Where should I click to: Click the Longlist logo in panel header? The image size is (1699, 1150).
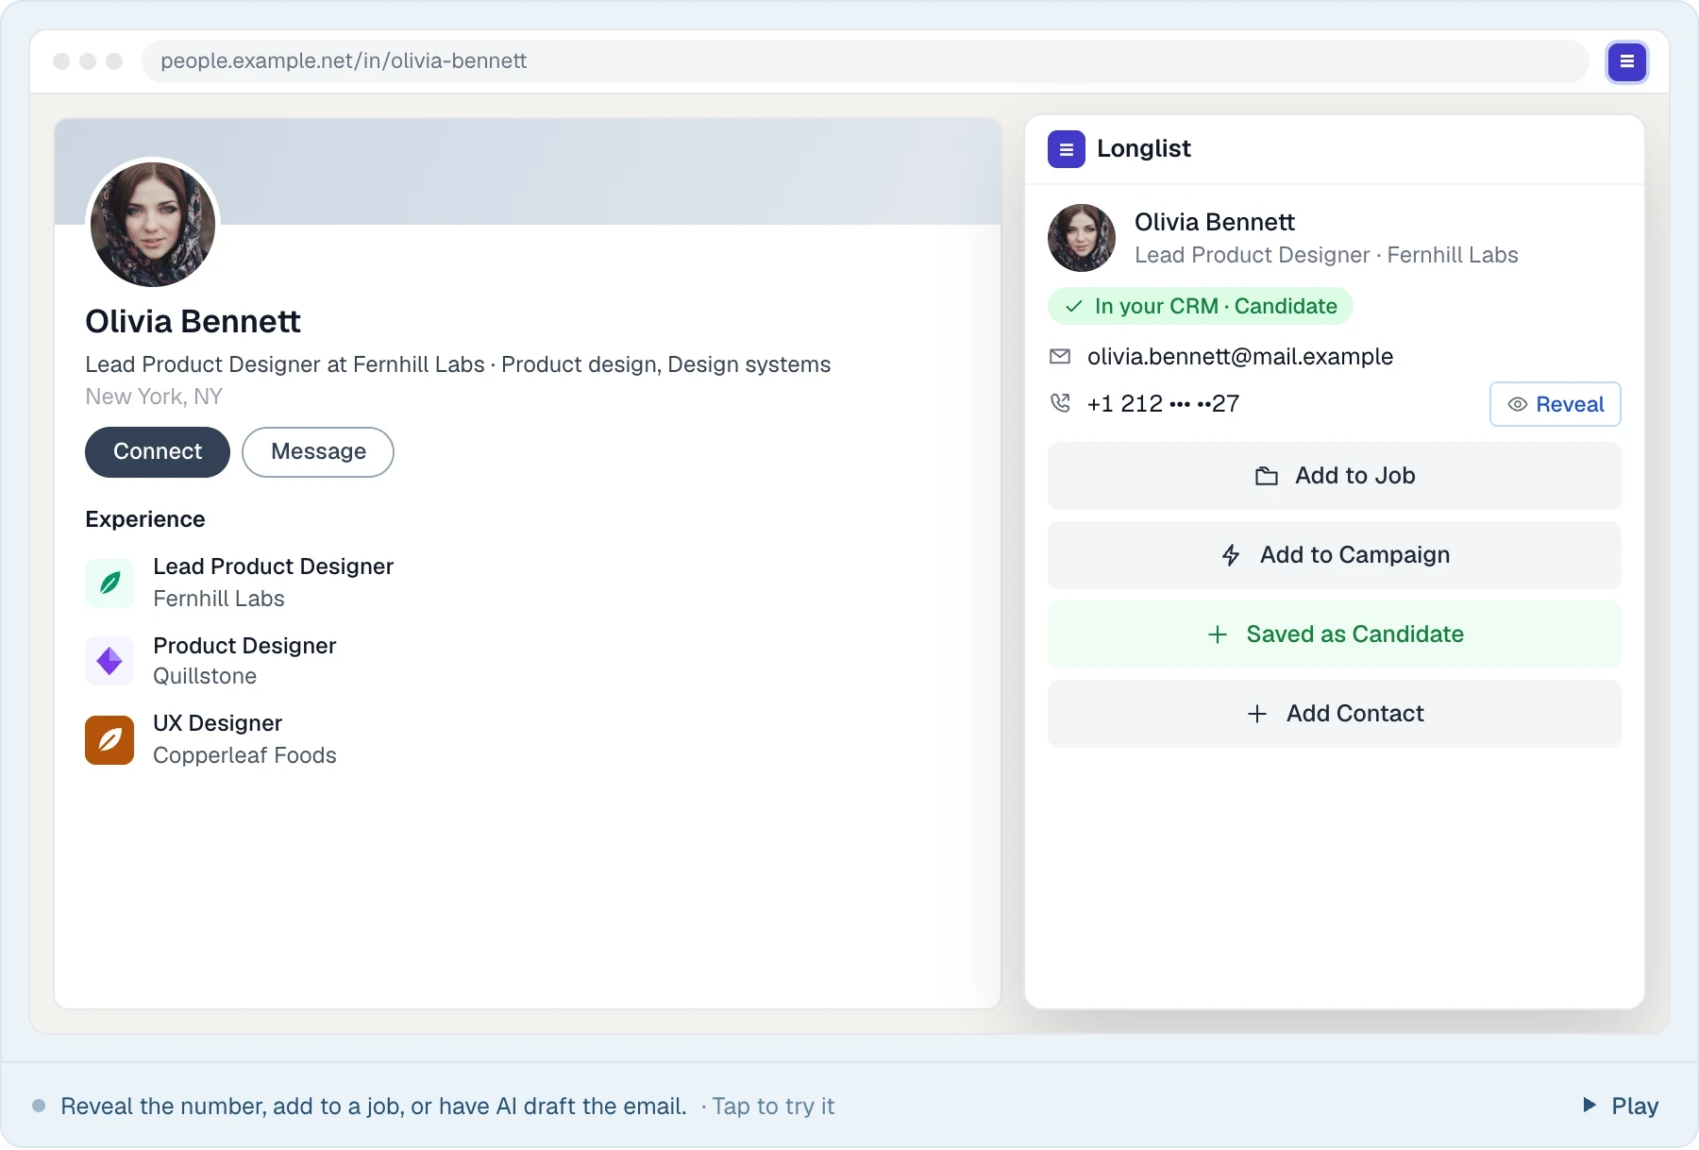pyautogui.click(x=1066, y=149)
